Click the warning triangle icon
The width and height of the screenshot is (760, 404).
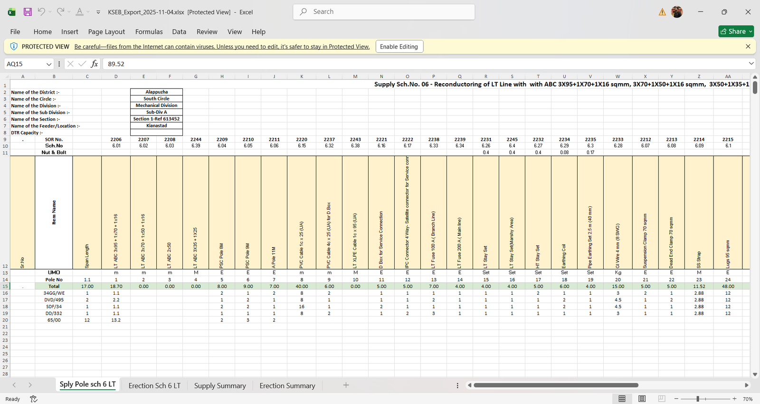click(662, 12)
